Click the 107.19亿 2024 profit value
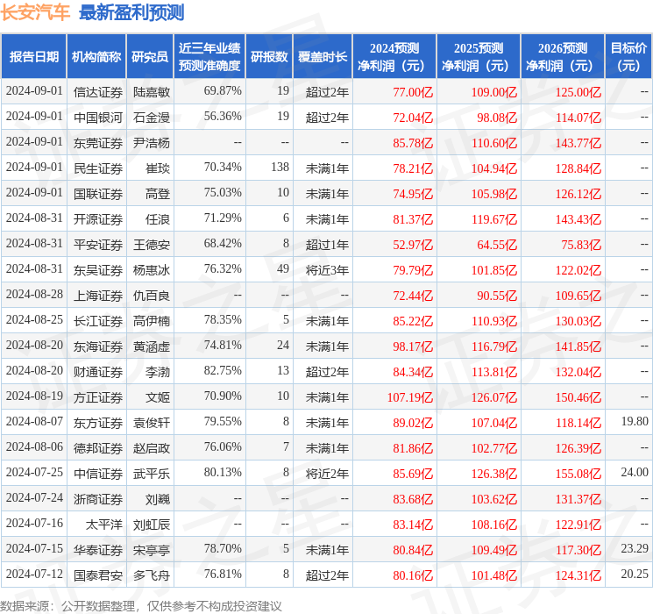The height and width of the screenshot is (614, 653). (x=410, y=396)
